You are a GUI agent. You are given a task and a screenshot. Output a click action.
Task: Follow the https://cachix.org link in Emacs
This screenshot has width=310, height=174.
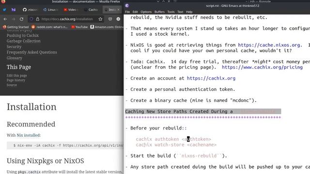pos(211,78)
